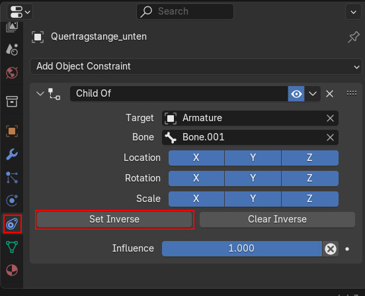This screenshot has height=296, width=365.
Task: Toggle Child Of constraint viewport visibility eye
Action: 296,94
